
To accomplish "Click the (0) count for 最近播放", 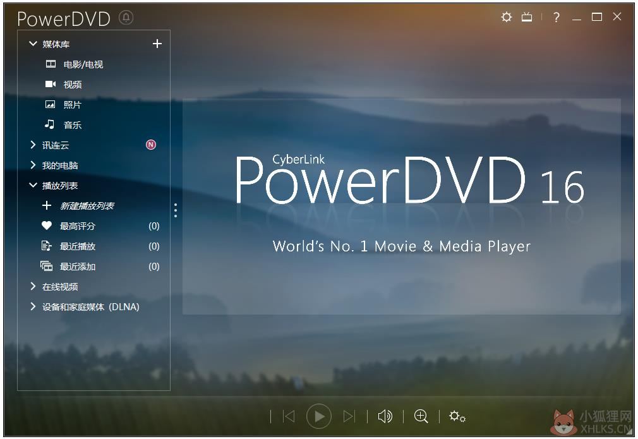I will [153, 246].
